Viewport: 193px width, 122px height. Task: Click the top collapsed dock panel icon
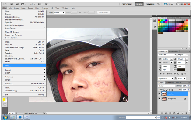pos(155,21)
